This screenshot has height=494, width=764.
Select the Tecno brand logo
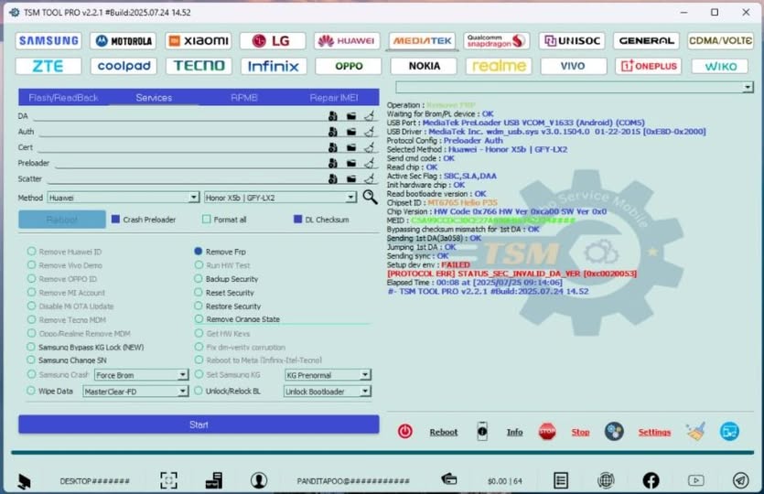pyautogui.click(x=199, y=66)
